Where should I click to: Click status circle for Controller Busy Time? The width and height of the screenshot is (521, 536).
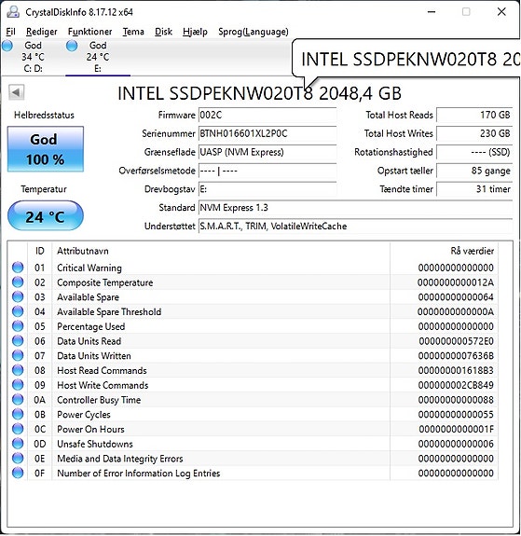click(x=18, y=400)
